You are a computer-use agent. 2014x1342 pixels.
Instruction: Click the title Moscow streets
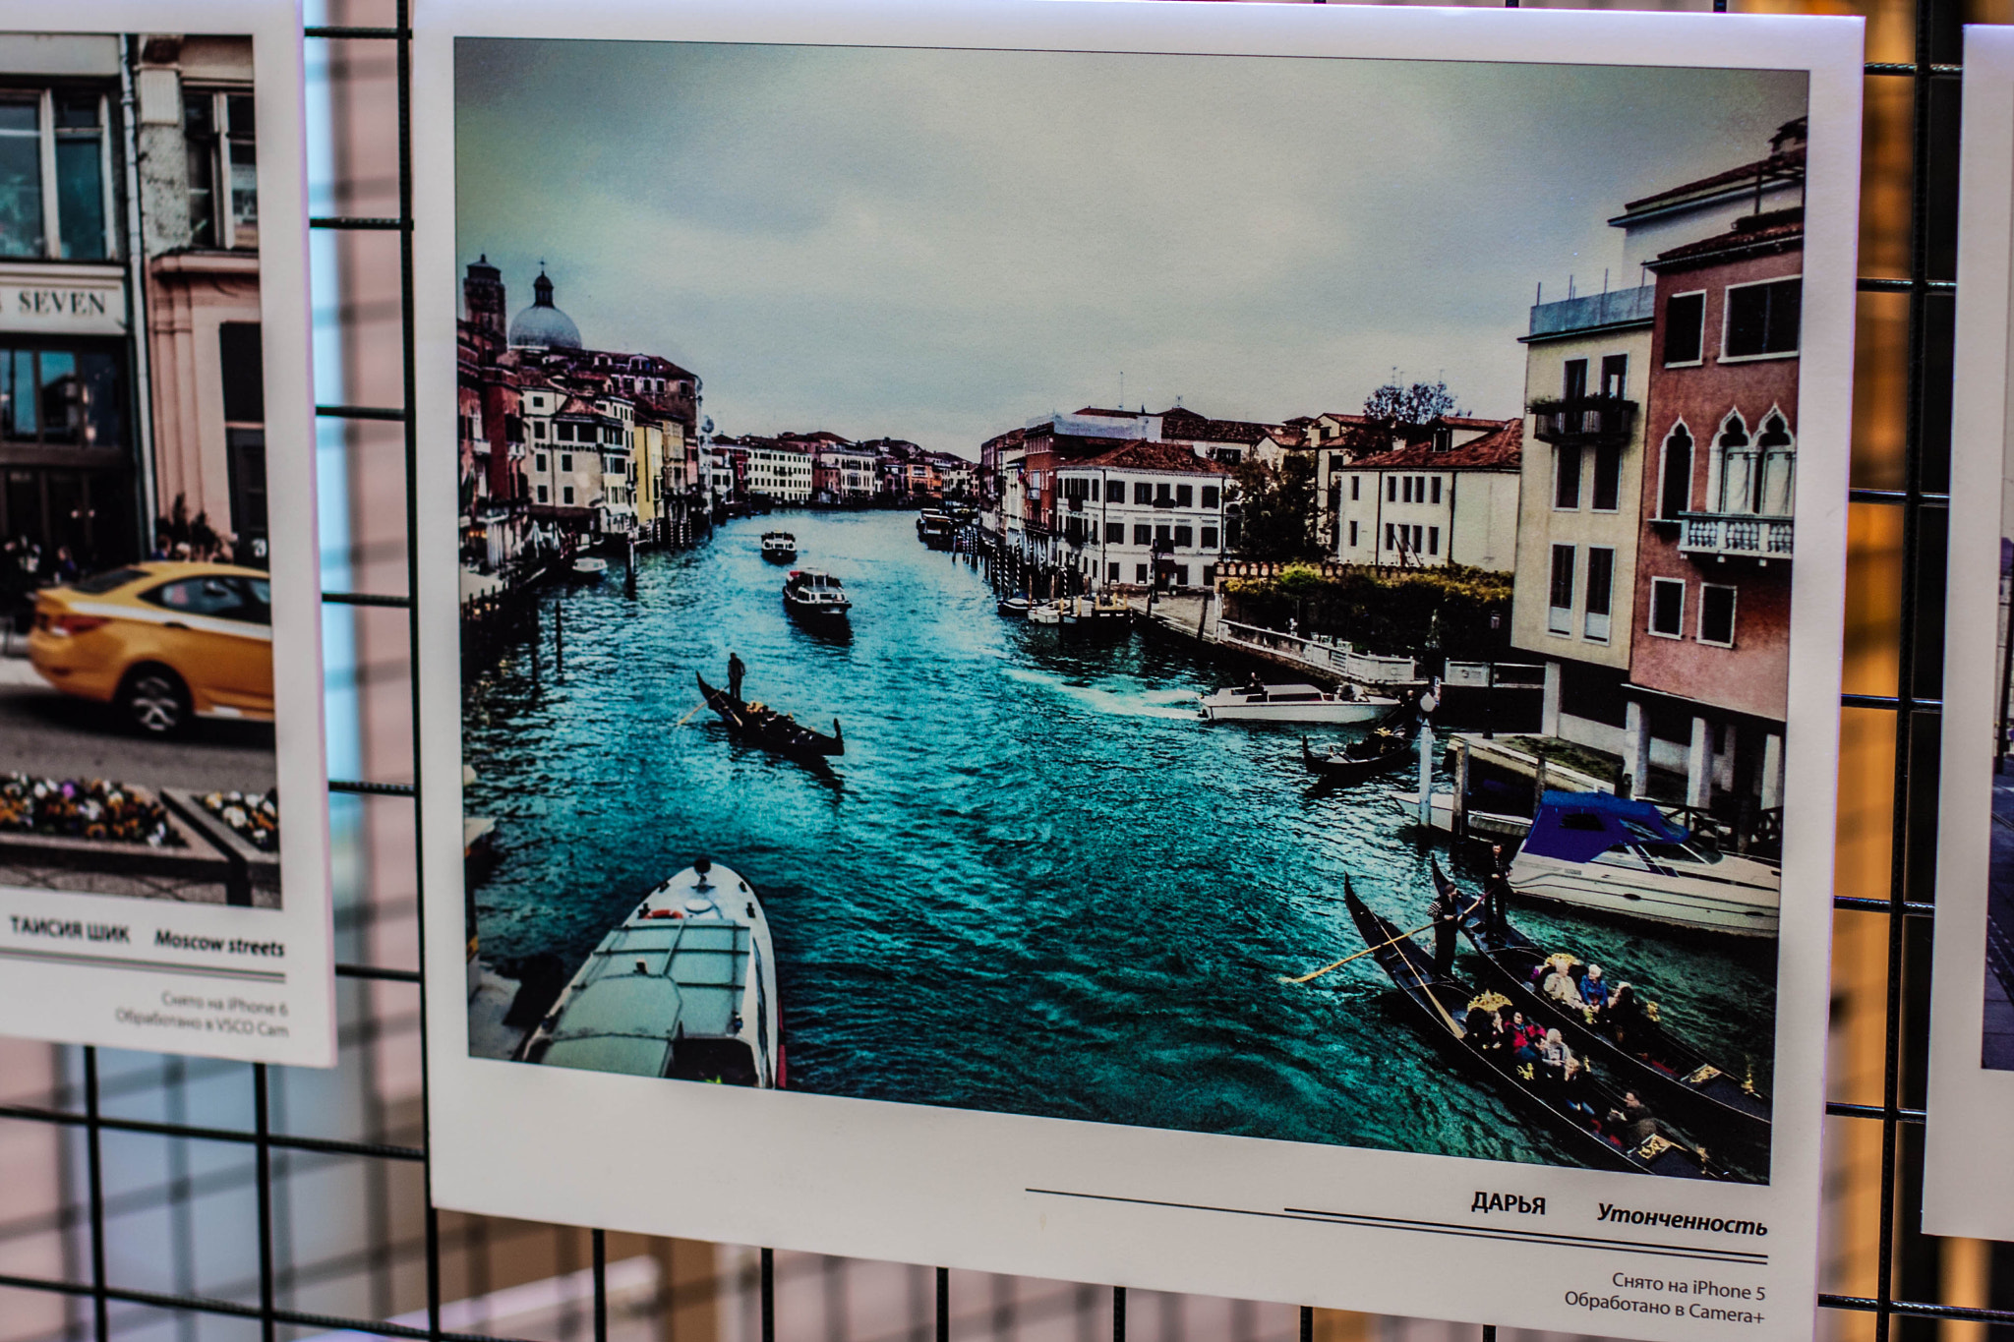218,944
